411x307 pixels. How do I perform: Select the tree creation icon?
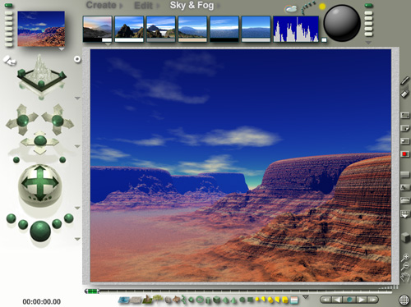(158, 298)
